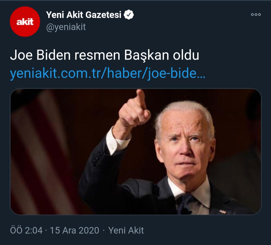This screenshot has height=245, width=271.
Task: Open the Yeni Akit source label
Action: click(x=126, y=230)
